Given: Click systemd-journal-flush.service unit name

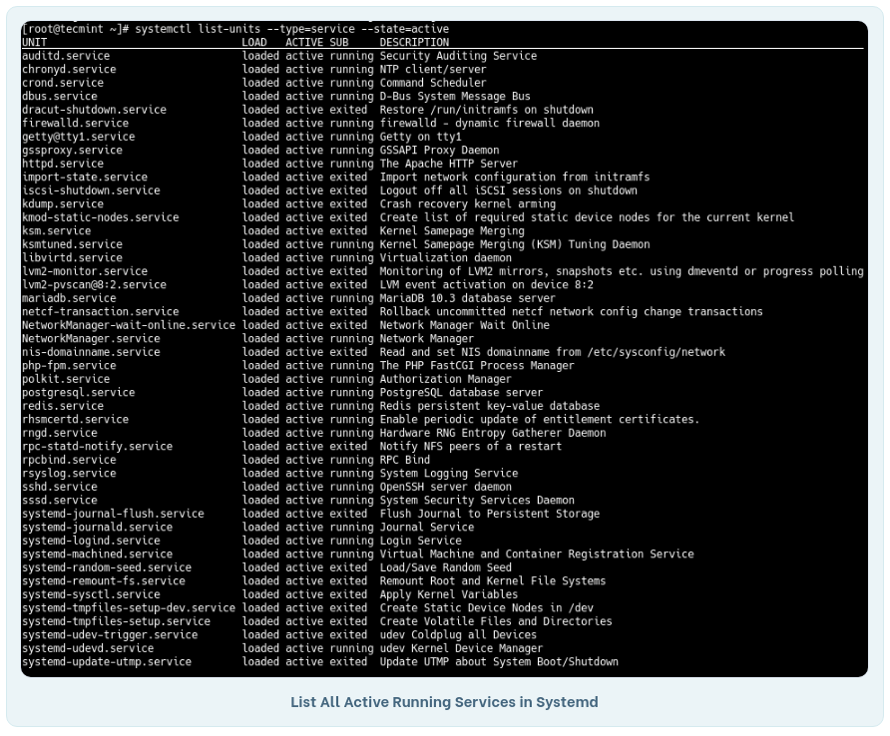Looking at the screenshot, I should 113,515.
